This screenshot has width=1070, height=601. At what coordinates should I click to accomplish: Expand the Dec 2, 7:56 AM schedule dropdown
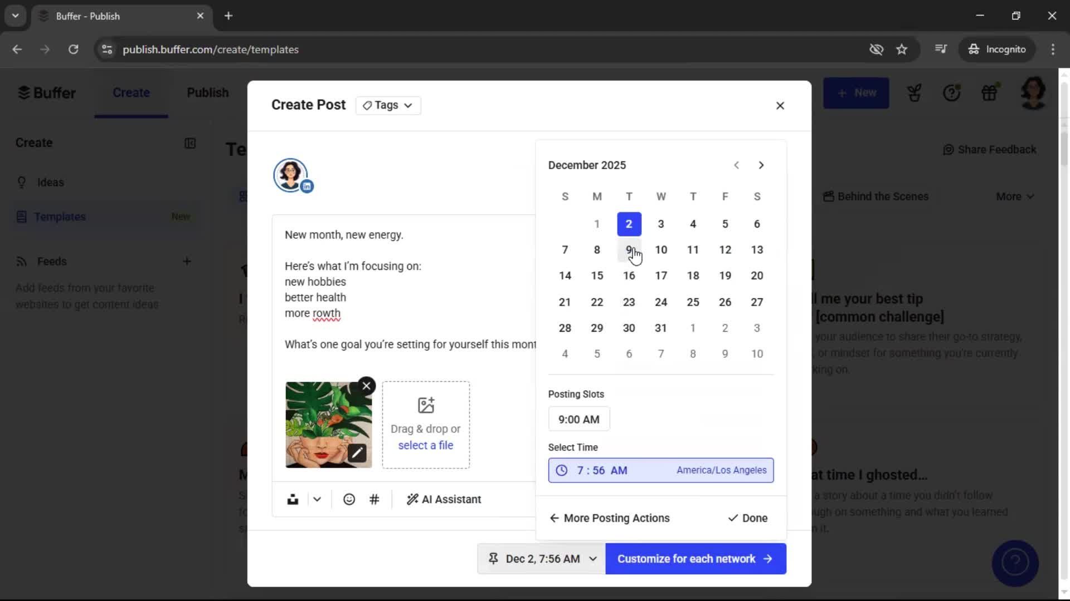pos(592,559)
